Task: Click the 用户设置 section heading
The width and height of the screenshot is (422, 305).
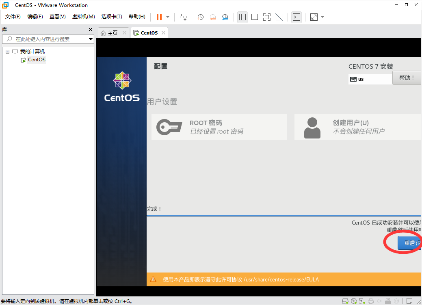Action: click(162, 102)
